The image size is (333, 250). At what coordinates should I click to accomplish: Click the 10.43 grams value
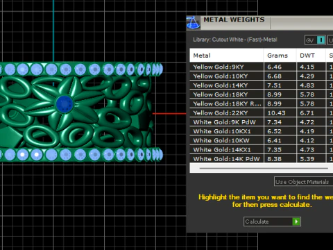pos(276,113)
